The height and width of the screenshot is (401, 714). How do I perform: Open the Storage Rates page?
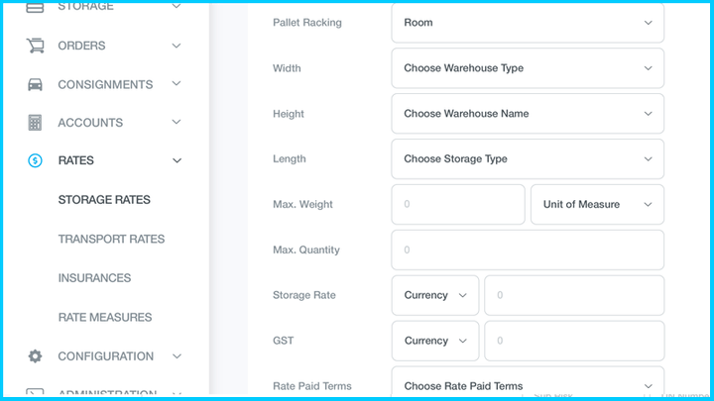(x=104, y=200)
